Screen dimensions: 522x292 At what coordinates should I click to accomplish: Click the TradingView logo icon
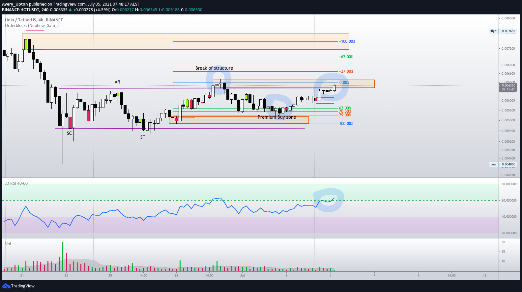pos(6,286)
